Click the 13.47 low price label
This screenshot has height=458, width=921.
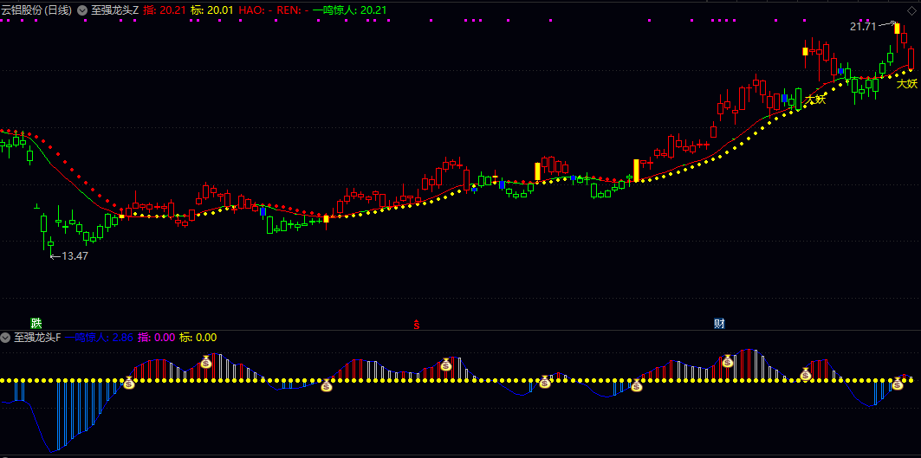(x=75, y=255)
